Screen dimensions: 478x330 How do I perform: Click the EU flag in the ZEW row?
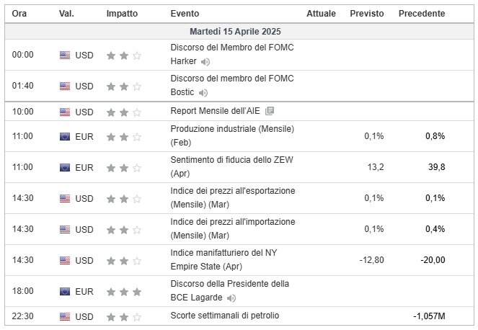pyautogui.click(x=65, y=168)
